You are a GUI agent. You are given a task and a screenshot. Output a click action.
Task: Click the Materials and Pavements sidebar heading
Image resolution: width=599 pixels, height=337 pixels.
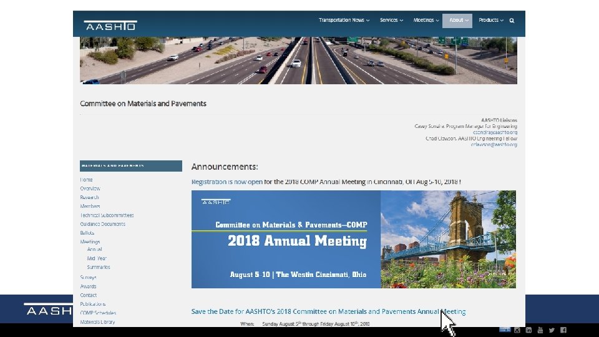coord(131,166)
